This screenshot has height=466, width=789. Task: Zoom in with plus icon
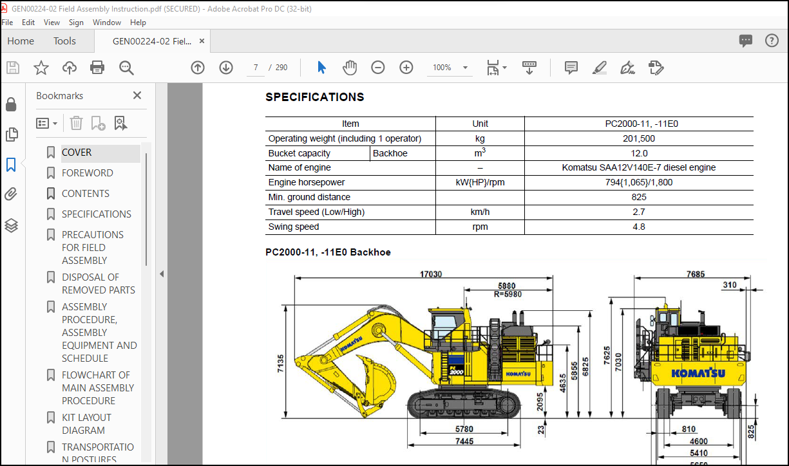point(406,68)
